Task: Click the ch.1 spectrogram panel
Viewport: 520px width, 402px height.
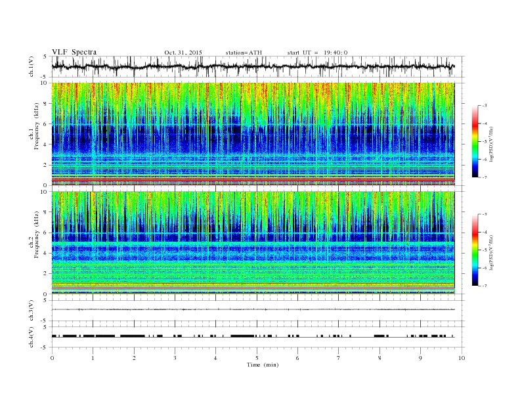Action: click(x=253, y=134)
